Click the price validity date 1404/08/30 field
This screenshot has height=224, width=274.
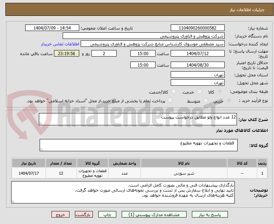coord(197,65)
